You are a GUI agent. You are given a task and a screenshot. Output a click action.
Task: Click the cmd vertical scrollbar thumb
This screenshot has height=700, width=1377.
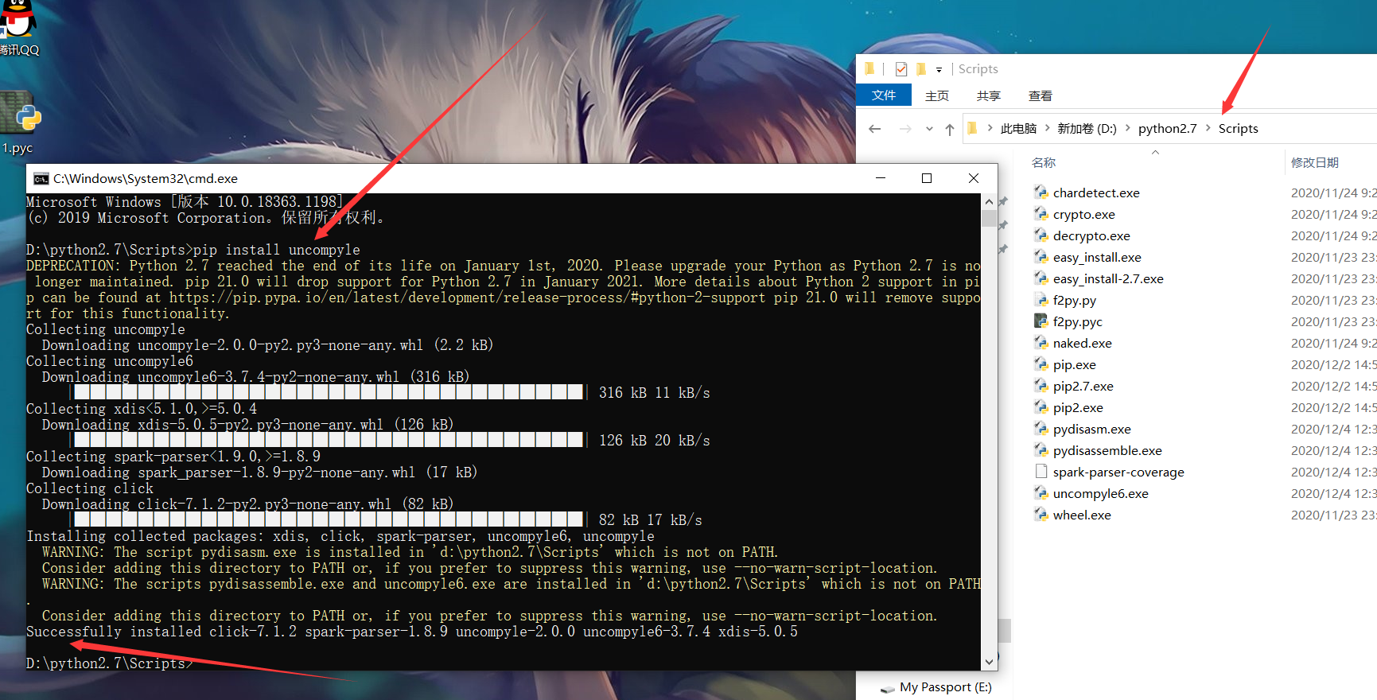[x=989, y=219]
